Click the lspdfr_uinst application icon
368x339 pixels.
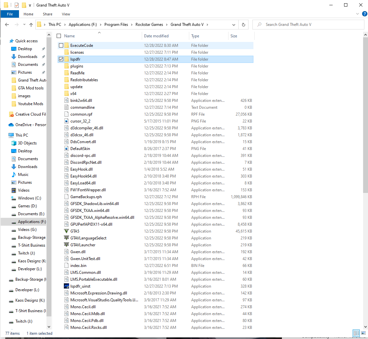pyautogui.click(x=67, y=286)
